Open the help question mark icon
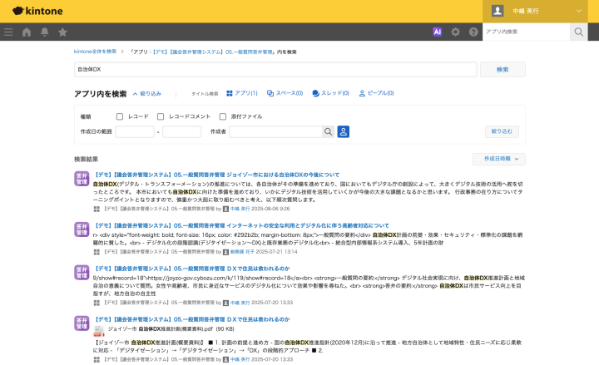Screen dimensions: 599x365 point(473,32)
